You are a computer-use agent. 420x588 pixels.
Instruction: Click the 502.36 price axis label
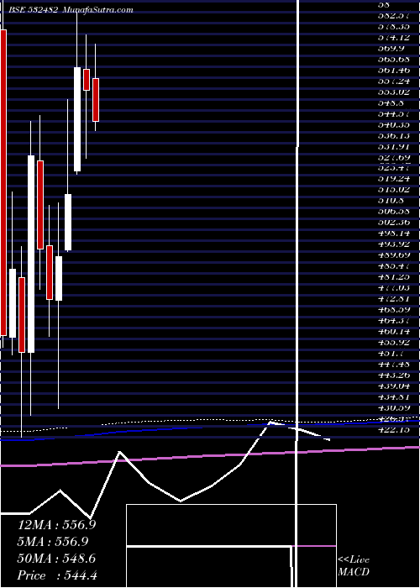pos(394,223)
